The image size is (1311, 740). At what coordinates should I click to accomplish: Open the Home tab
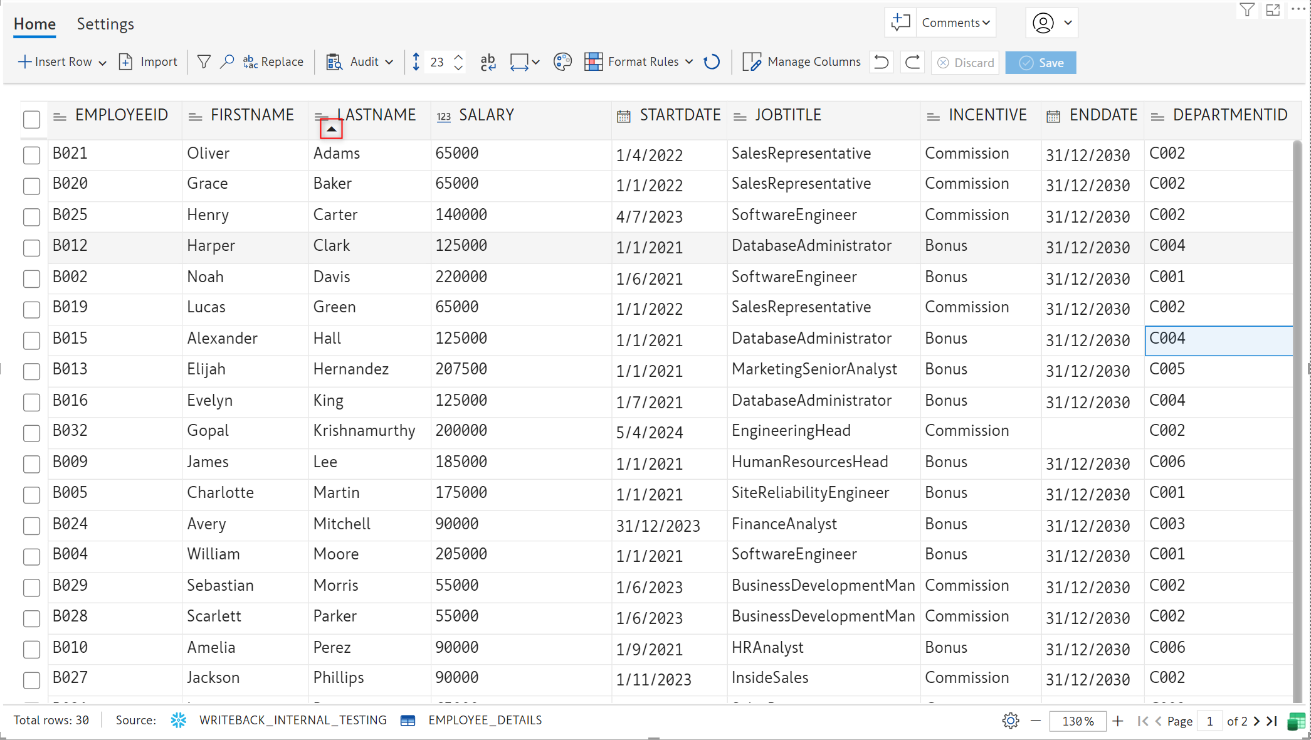pos(34,24)
